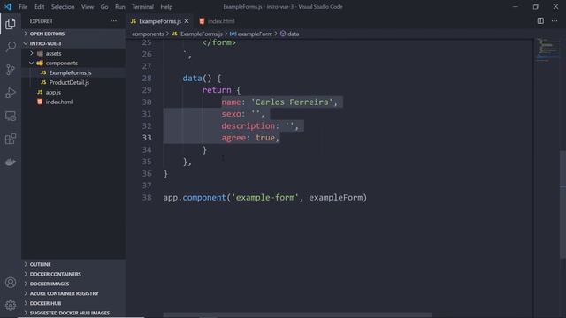Click line number 33 in gutter
The width and height of the screenshot is (566, 318).
point(147,138)
